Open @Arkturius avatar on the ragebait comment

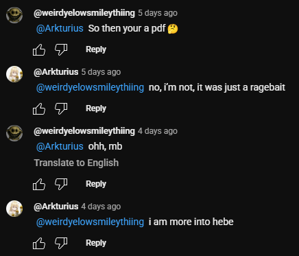[x=14, y=74]
